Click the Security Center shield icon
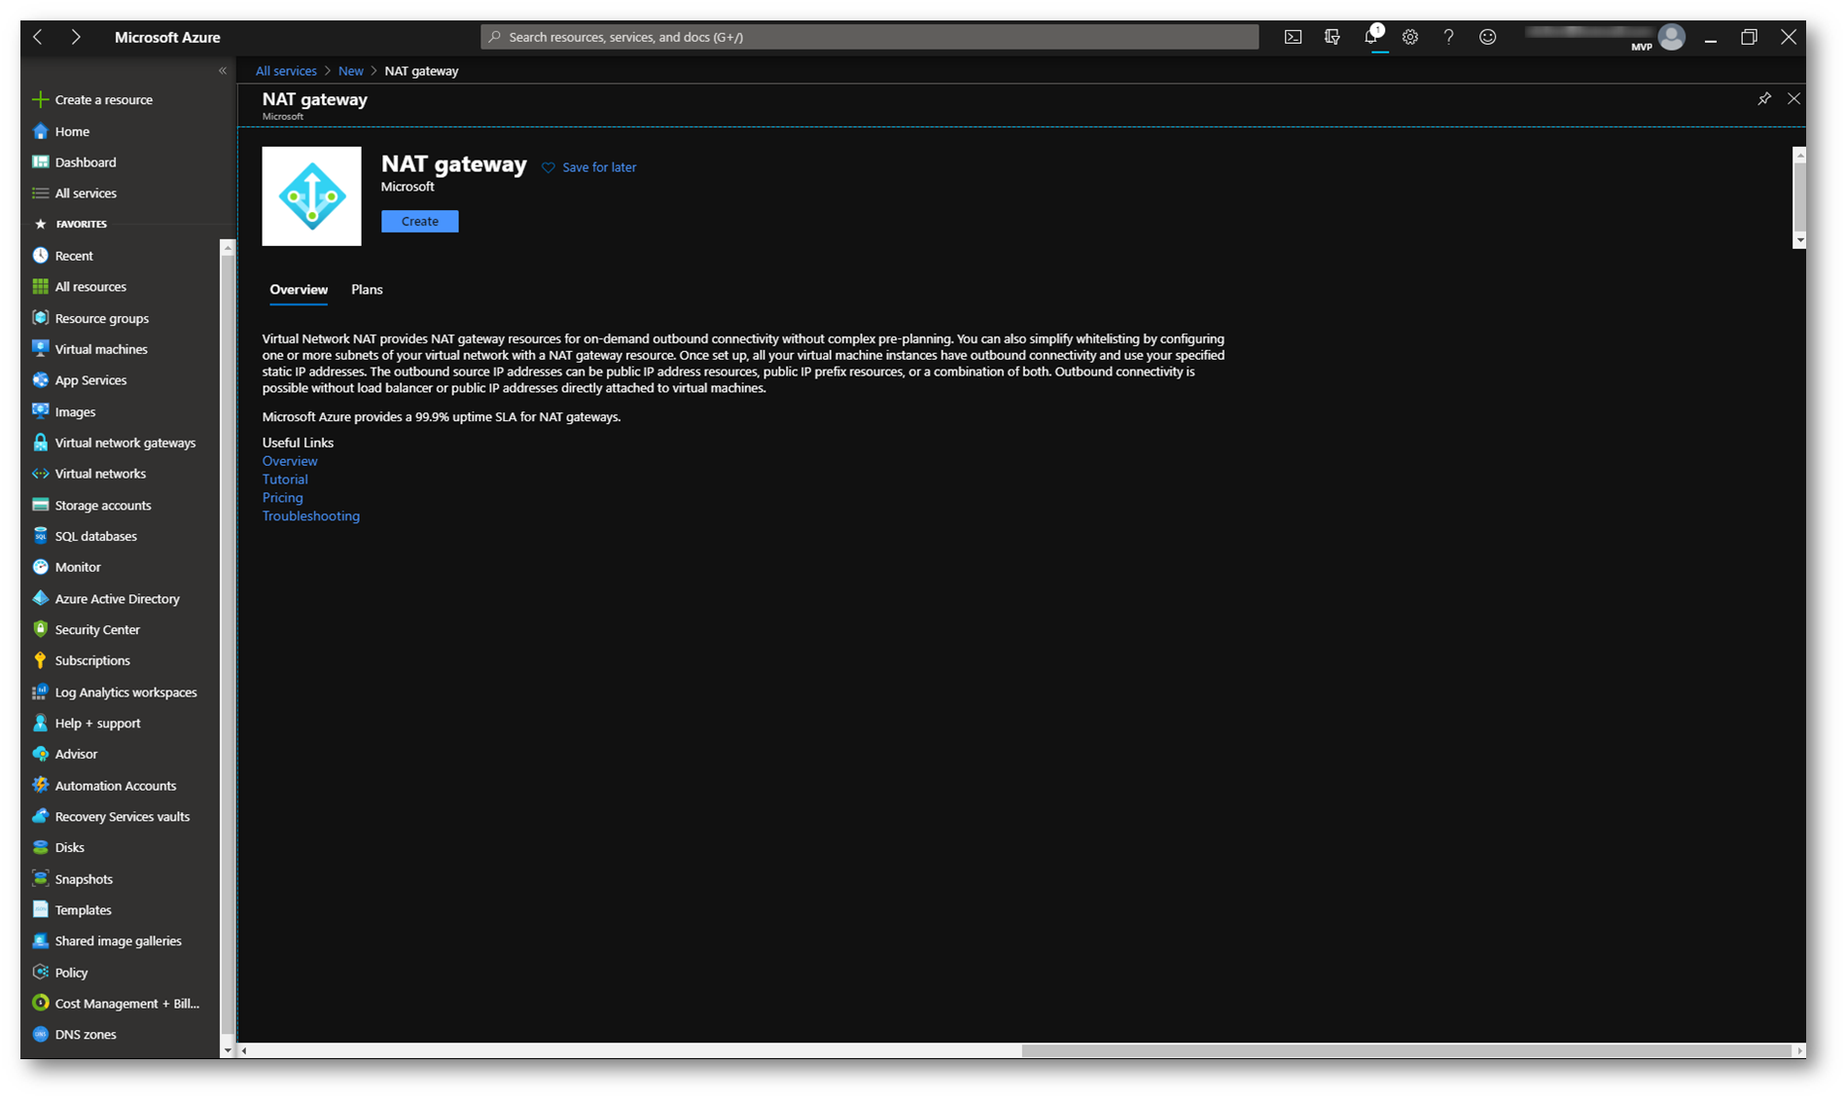This screenshot has width=1847, height=1100. pos(40,629)
